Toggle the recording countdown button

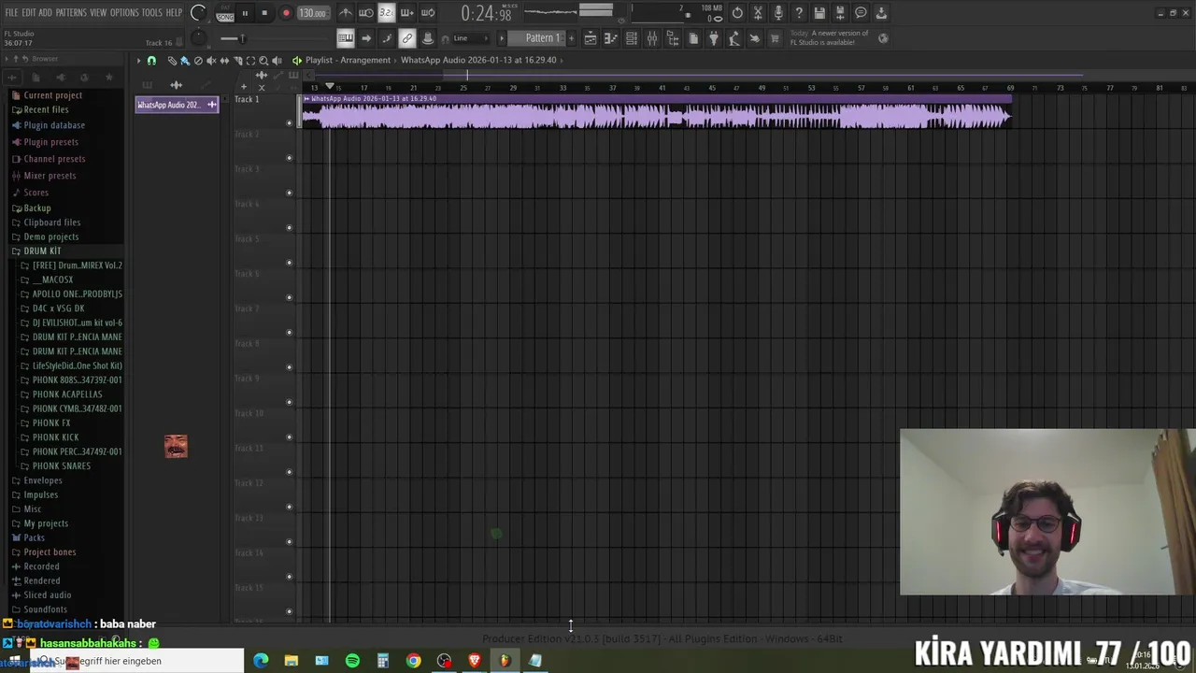tap(386, 13)
